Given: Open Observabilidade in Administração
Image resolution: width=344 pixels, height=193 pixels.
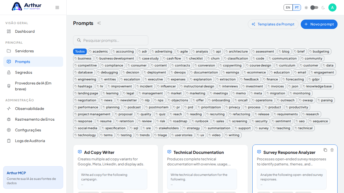Looking at the screenshot, I should tap(33, 109).
